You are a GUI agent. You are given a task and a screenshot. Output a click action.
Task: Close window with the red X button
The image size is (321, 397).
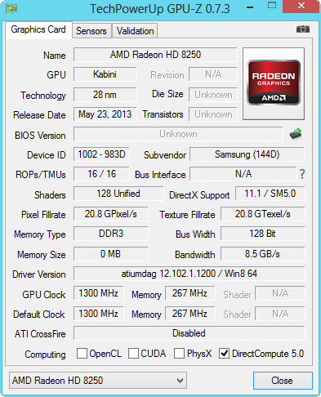pos(301,6)
